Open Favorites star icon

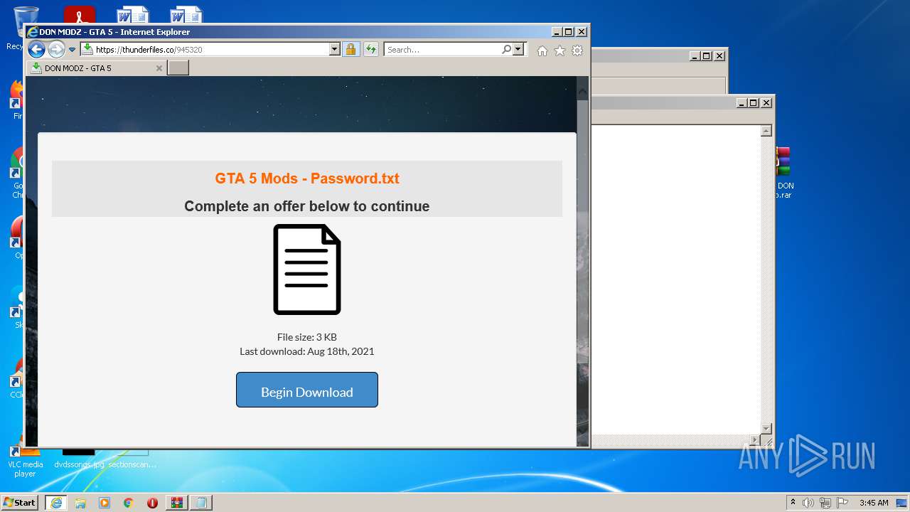pyautogui.click(x=560, y=50)
